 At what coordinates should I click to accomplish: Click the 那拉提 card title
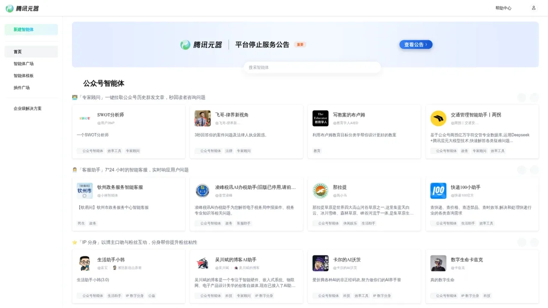(x=340, y=187)
